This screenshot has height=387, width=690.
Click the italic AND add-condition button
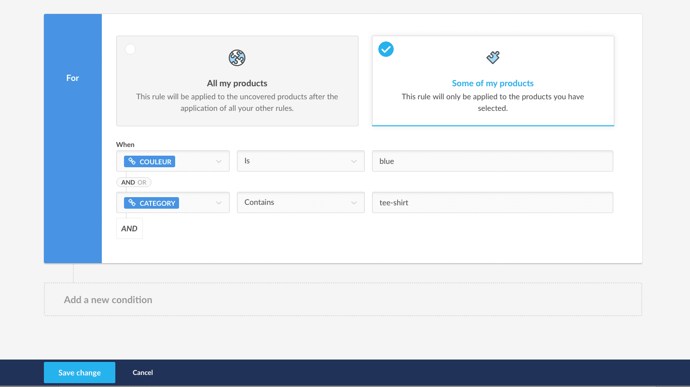(x=129, y=228)
